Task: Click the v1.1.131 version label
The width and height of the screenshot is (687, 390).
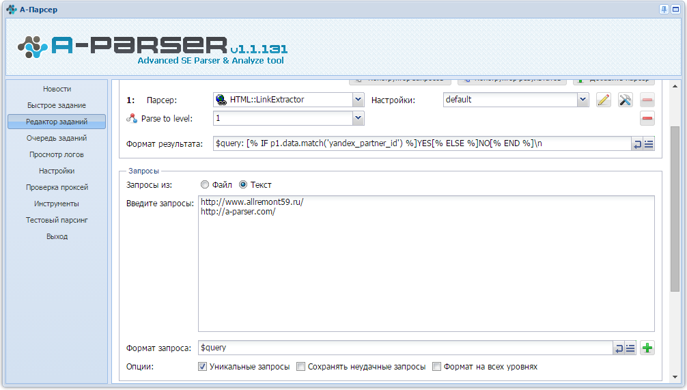Action: coord(259,48)
